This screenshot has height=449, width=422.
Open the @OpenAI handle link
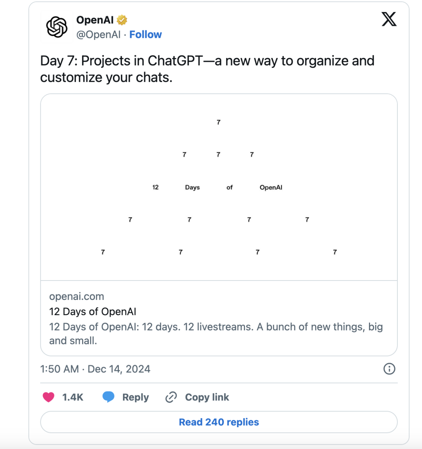[98, 35]
